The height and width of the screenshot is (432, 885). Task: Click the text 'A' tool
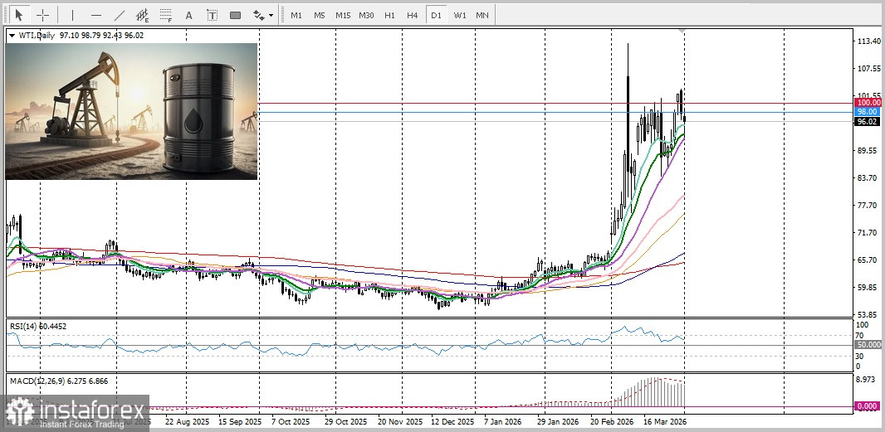188,15
